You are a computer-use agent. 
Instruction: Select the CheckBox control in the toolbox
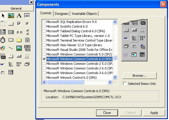coord(19,24)
